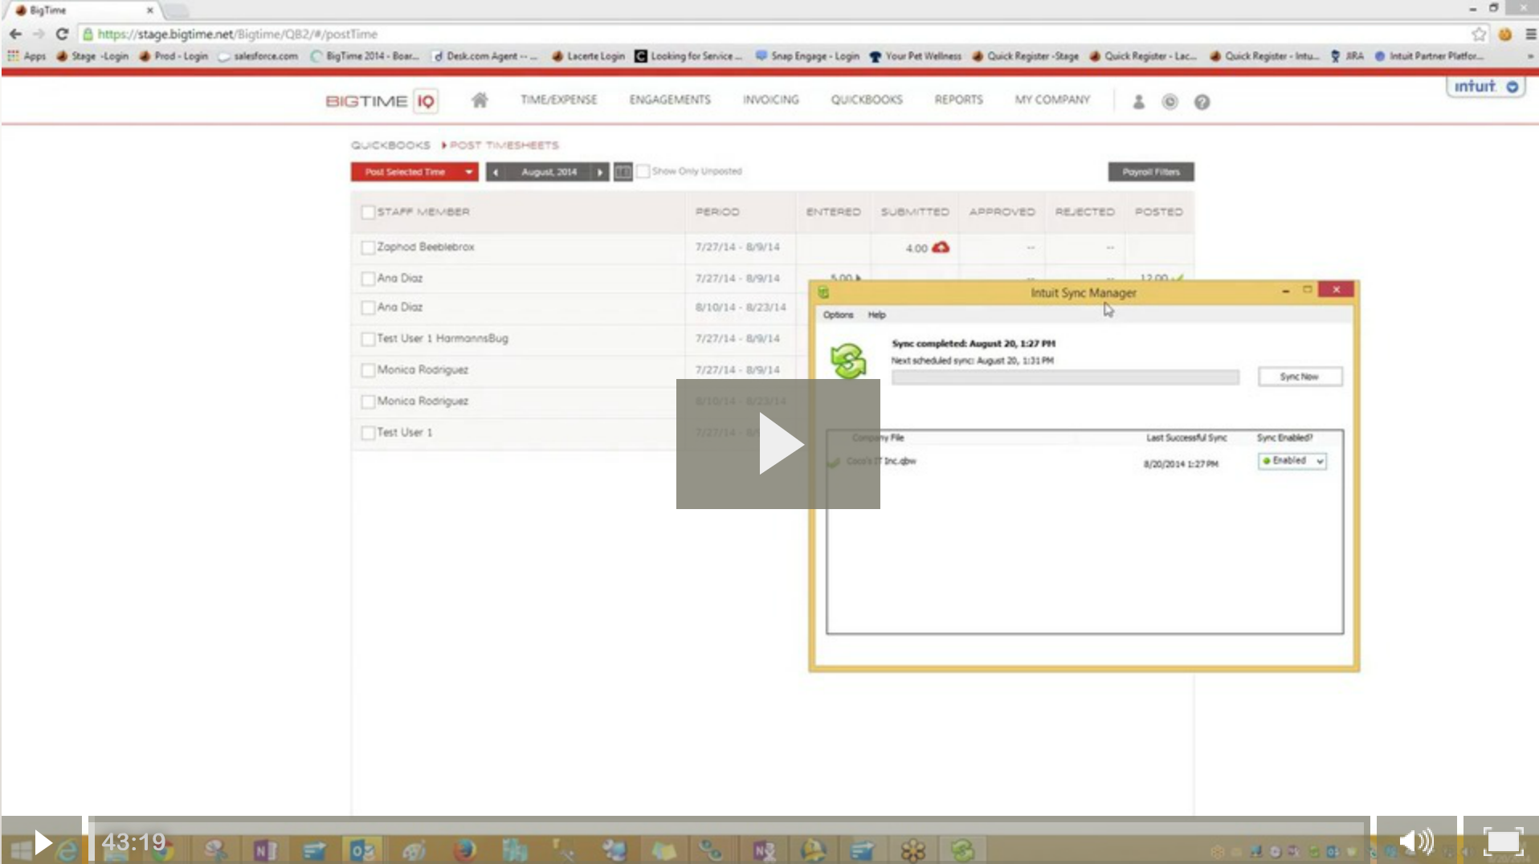Open the MY COMPANY menu
This screenshot has width=1539, height=864.
pos(1052,100)
